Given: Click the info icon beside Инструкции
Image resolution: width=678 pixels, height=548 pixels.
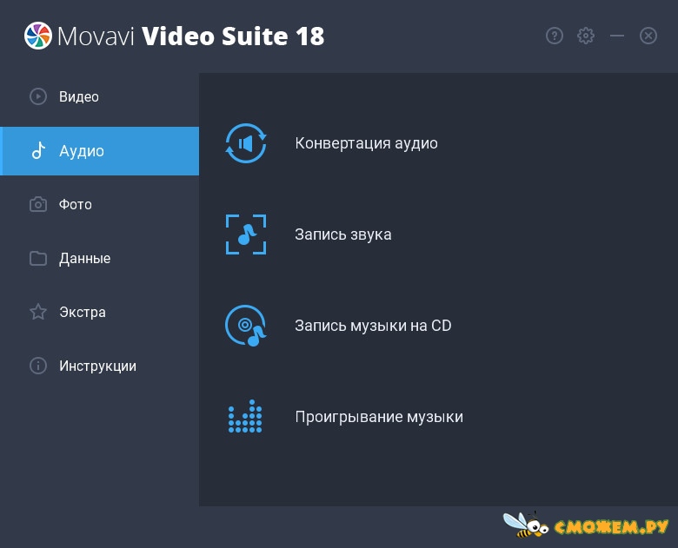Looking at the screenshot, I should tap(38, 366).
